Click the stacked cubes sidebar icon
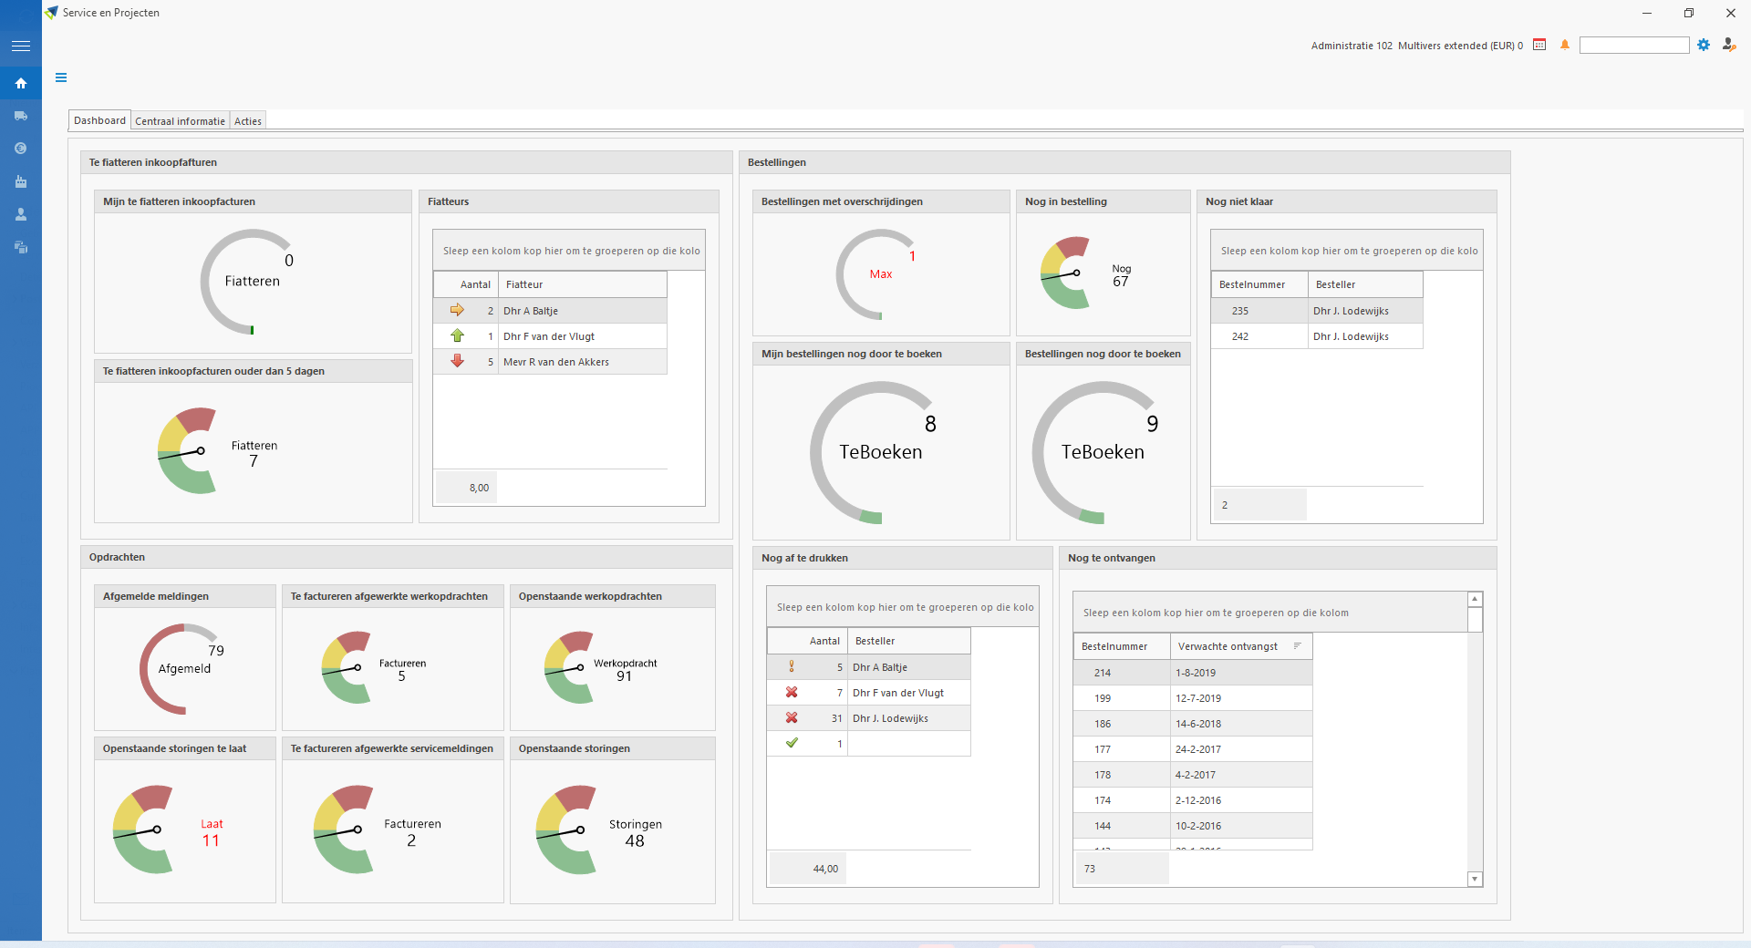 pyautogui.click(x=20, y=247)
